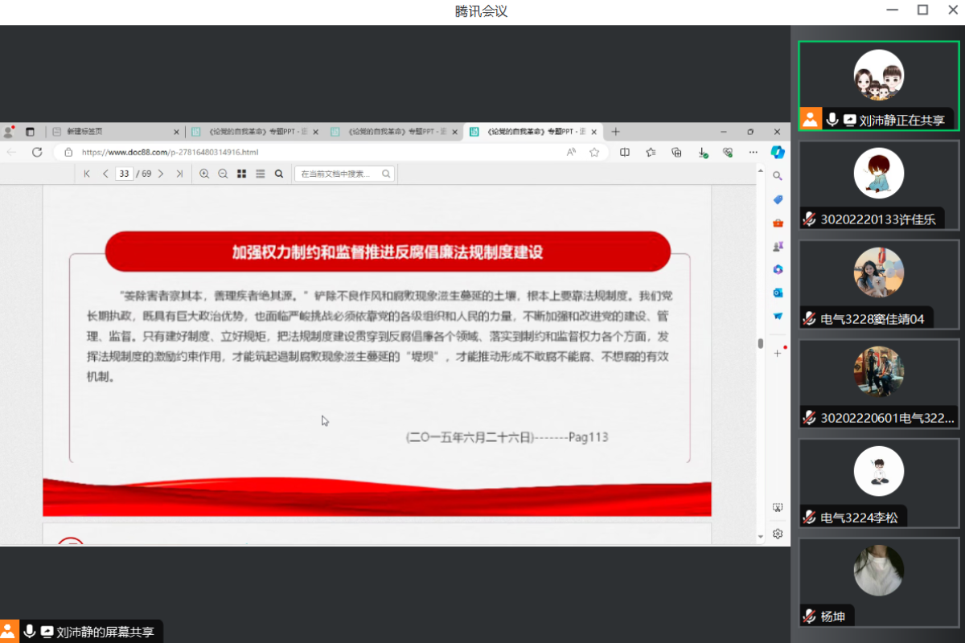The height and width of the screenshot is (643, 965).
Task: Add this page to favorites star
Action: point(594,152)
